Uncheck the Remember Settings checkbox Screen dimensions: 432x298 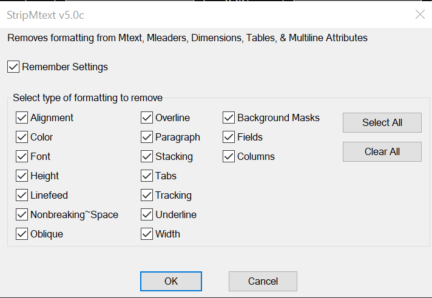[13, 67]
